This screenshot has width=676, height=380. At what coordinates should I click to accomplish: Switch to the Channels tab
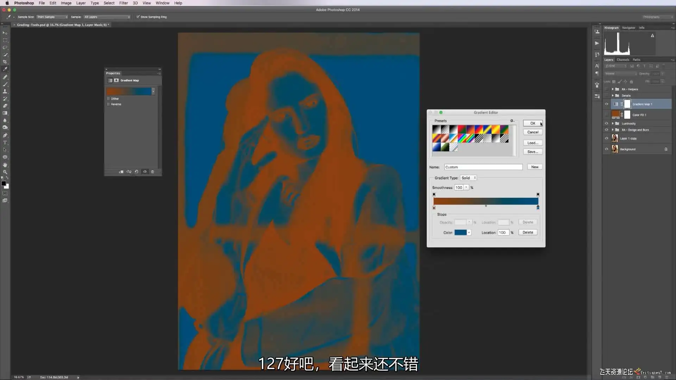pos(623,60)
